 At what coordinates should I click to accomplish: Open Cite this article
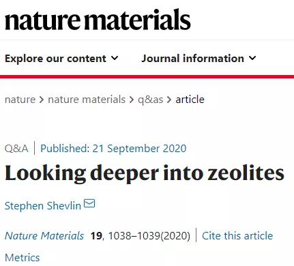point(237,236)
